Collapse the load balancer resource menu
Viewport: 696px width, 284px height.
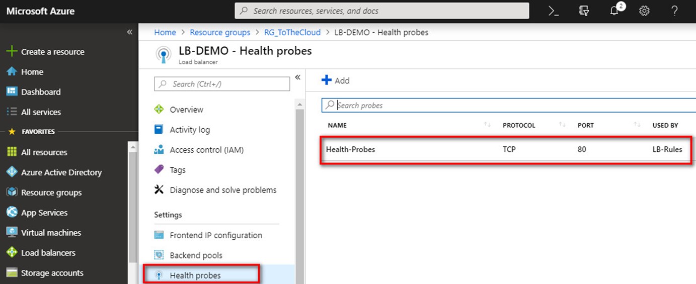click(297, 77)
